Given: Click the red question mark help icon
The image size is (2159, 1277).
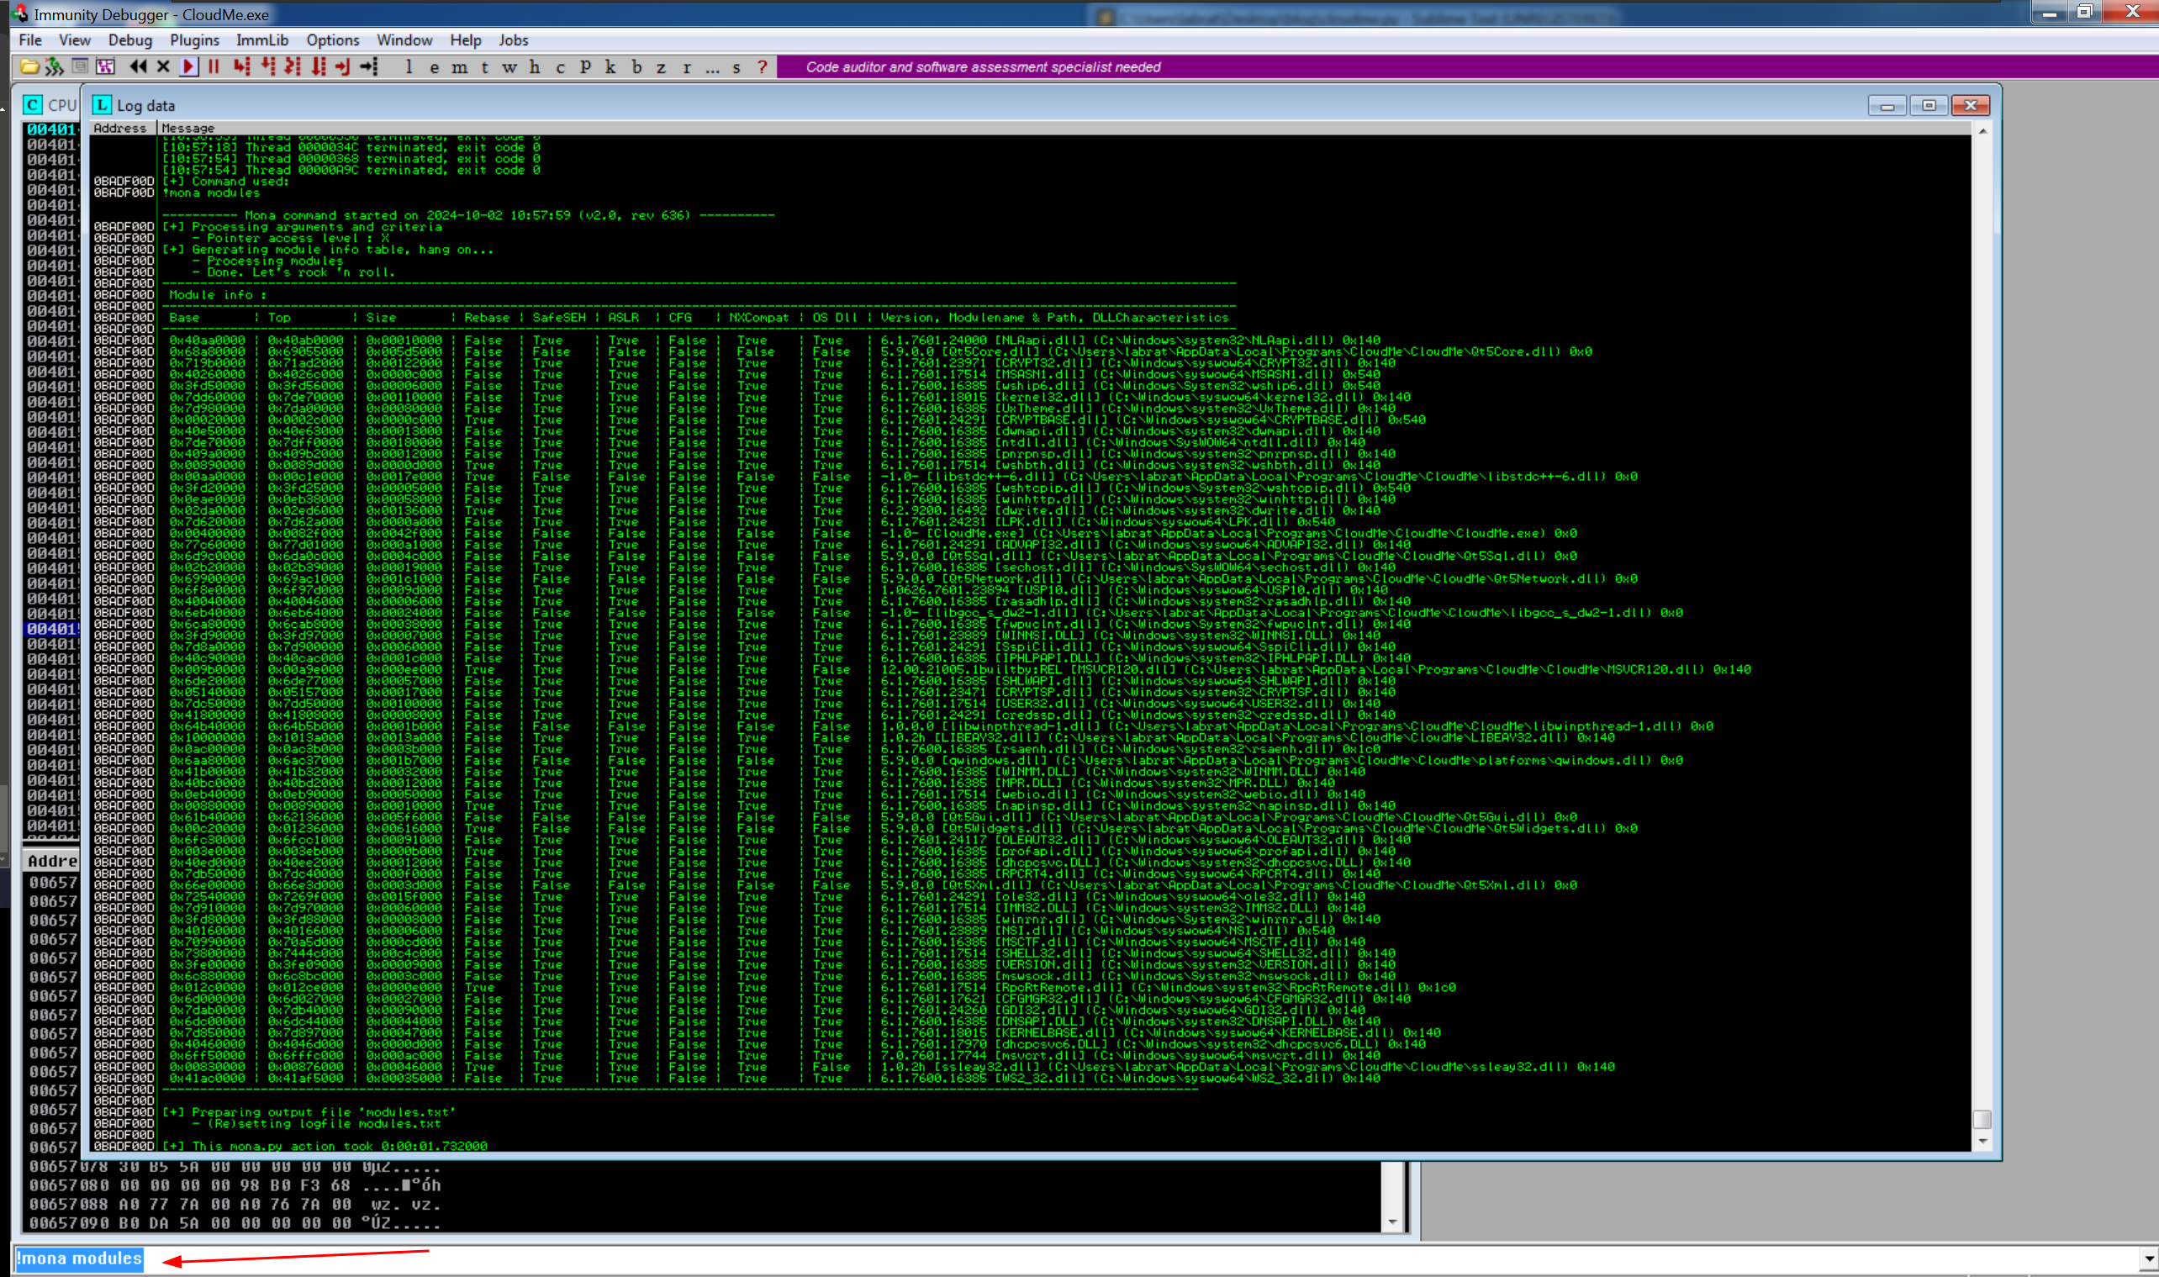Looking at the screenshot, I should 762,66.
